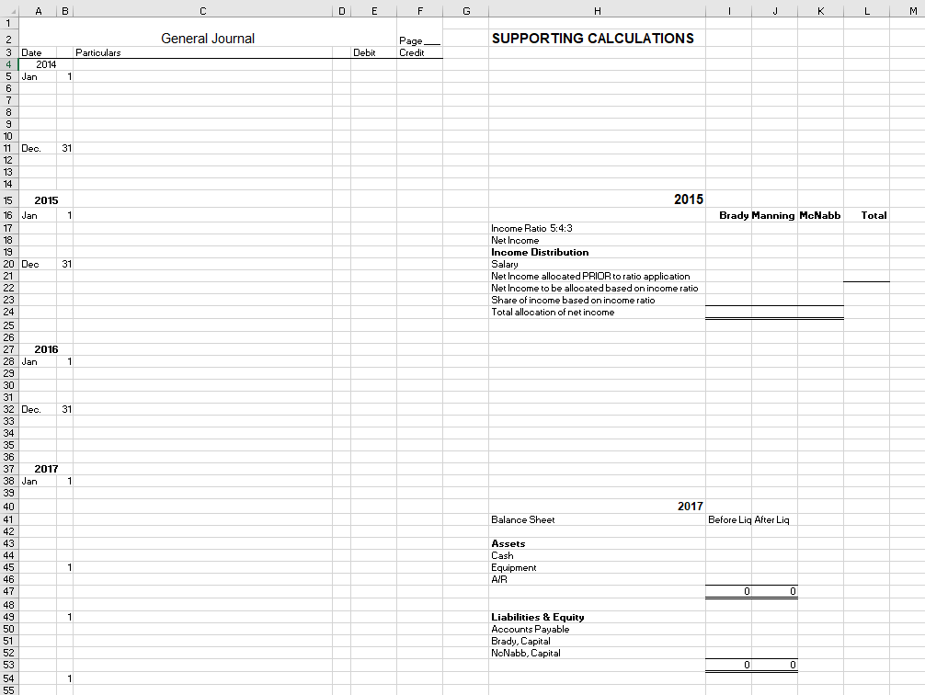Select the NcNabb, Capital label cell
The width and height of the screenshot is (925, 695).
pos(597,653)
